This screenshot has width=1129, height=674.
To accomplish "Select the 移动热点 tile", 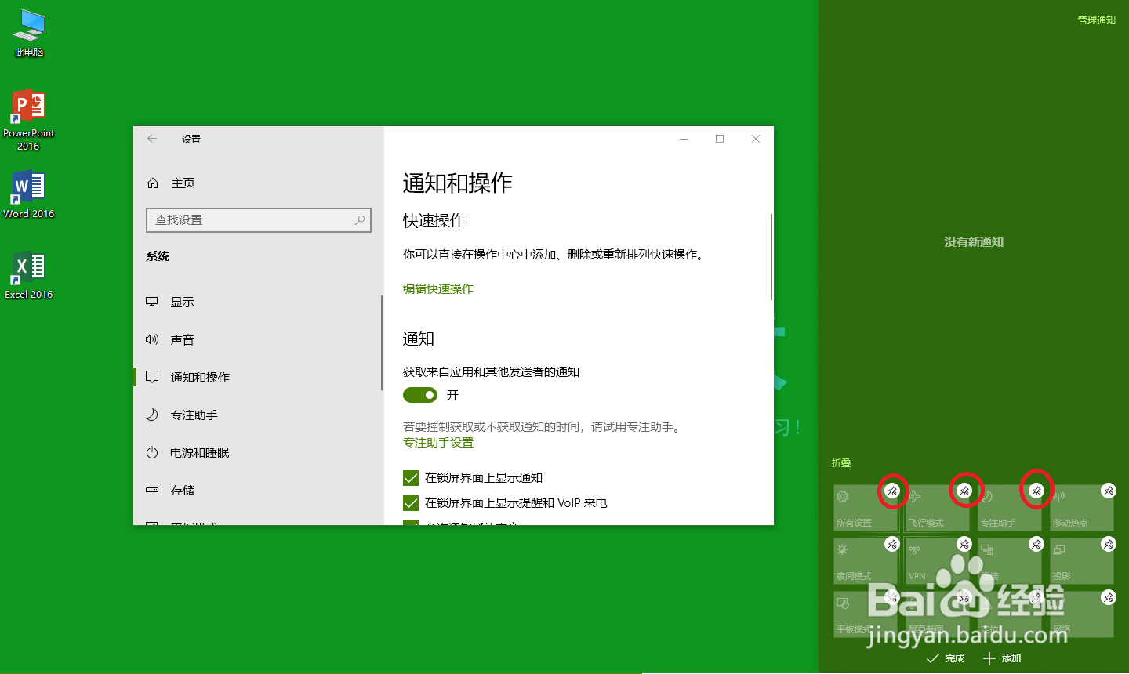I will coord(1081,508).
